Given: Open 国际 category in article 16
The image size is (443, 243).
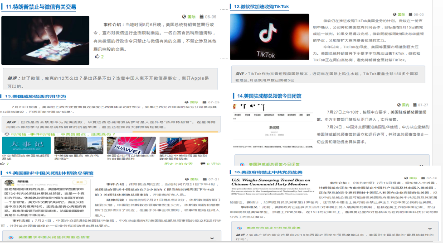Looking at the screenshot, I should coord(414,178).
